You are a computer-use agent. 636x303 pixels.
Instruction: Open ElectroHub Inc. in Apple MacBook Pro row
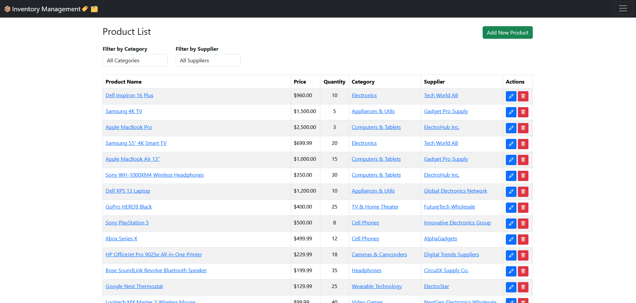[441, 127]
